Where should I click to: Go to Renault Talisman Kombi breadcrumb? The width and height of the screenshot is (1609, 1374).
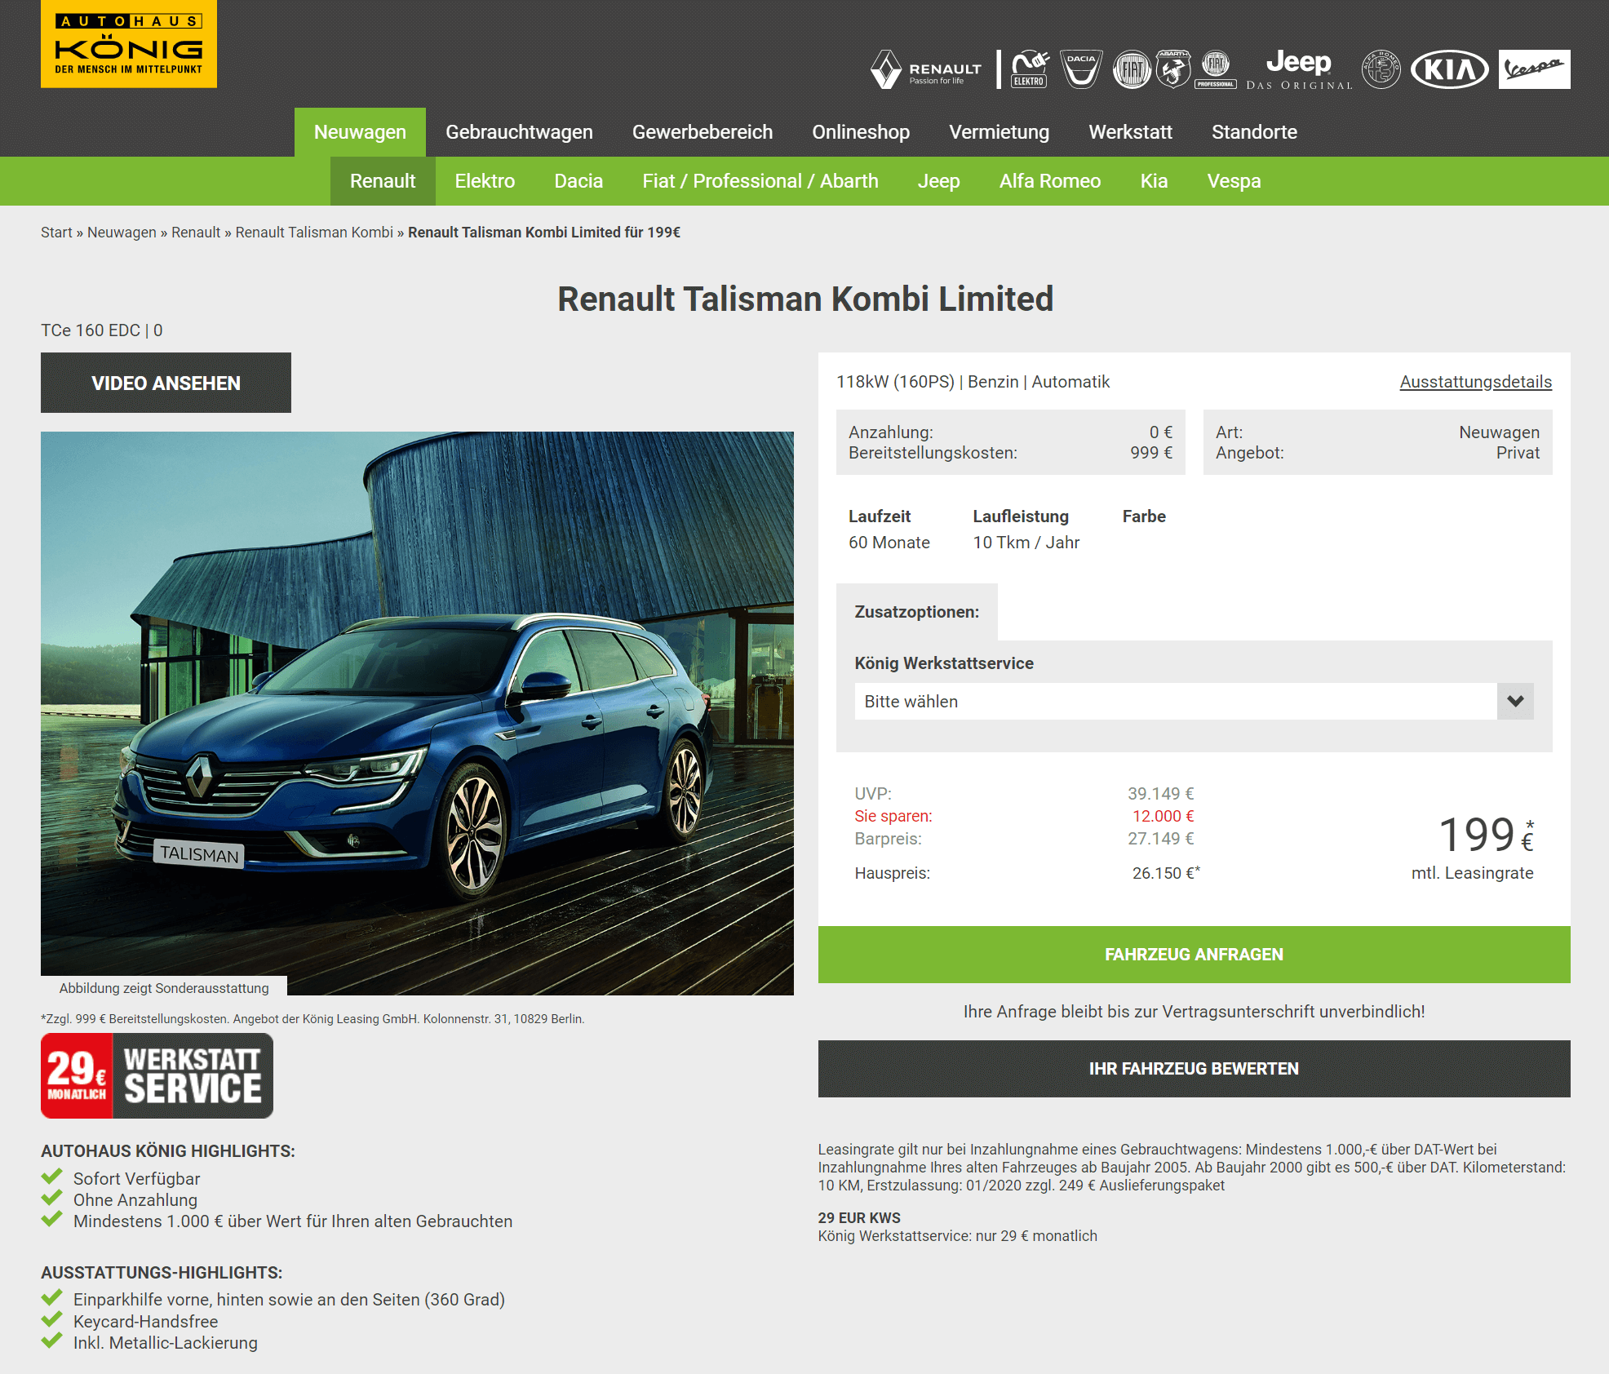(x=314, y=233)
